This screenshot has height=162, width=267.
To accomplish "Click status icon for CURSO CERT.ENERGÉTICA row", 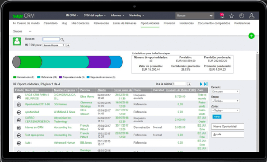I will point(19,120).
